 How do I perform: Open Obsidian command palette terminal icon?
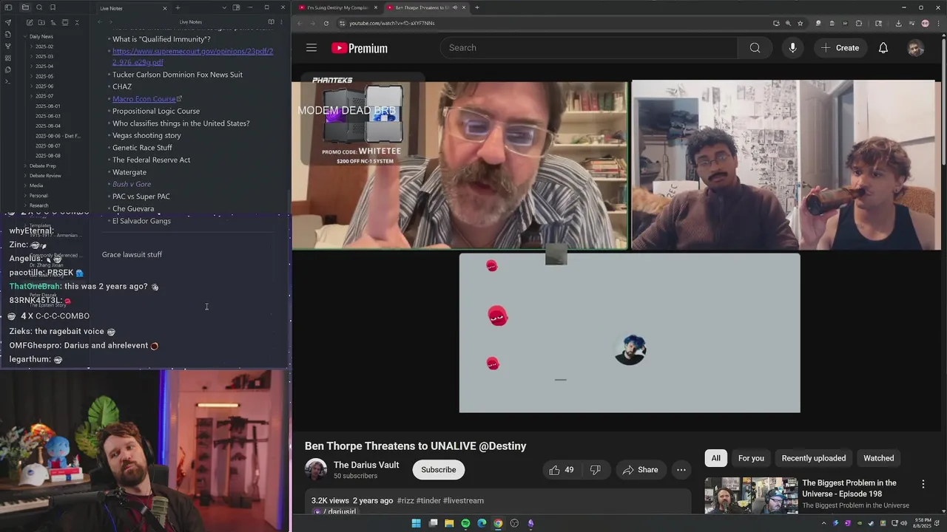tap(8, 81)
